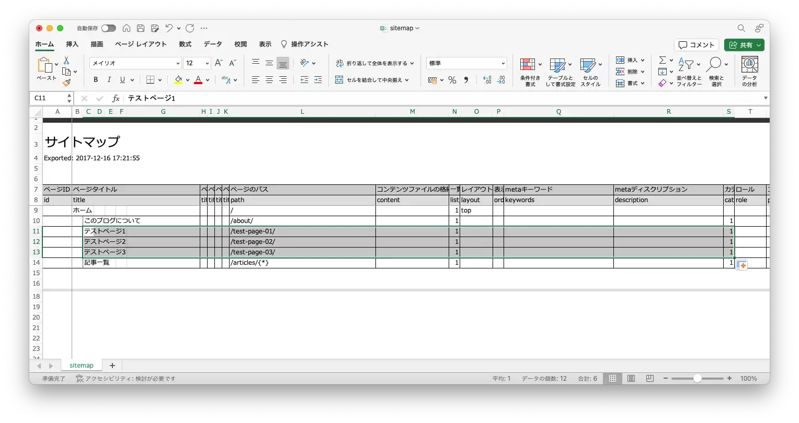Viewport: 799px width, 423px height.
Task: Expand the number format combo box
Action: [x=503, y=63]
